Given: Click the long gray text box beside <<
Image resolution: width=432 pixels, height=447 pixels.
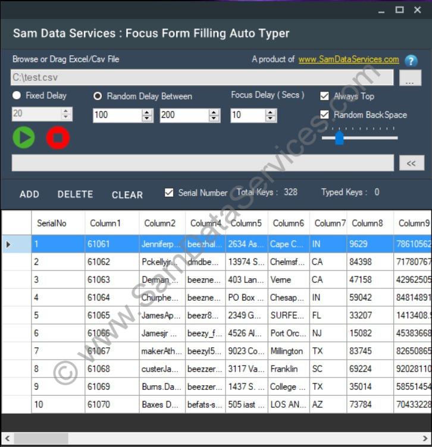Looking at the screenshot, I should click(202, 163).
